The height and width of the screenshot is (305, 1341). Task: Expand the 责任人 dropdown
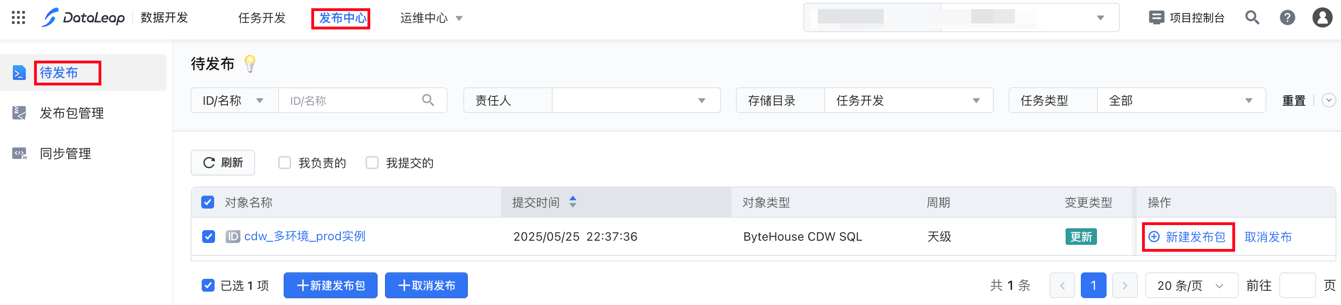[636, 100]
